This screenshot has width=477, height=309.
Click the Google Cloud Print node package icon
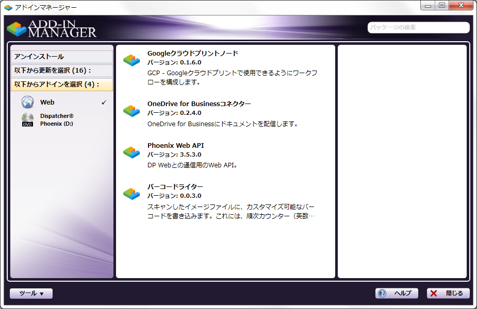tap(131, 60)
